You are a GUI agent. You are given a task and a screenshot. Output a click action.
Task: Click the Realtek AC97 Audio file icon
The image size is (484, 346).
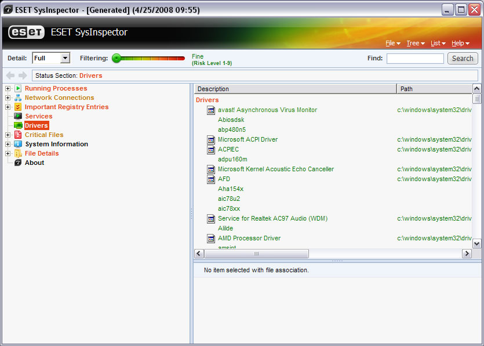211,219
